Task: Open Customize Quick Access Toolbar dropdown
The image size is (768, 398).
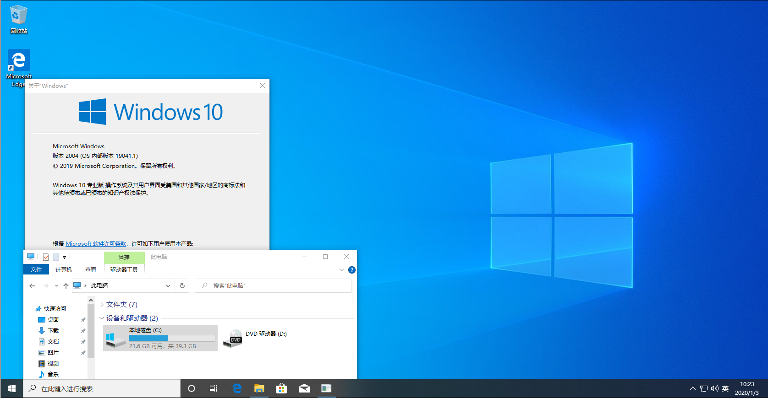Action: [65, 258]
